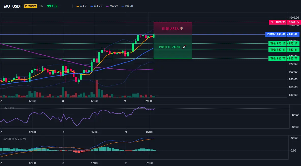The width and height of the screenshot is (301, 166).
Task: Click the PROFIT ZONE label text
Action: click(170, 47)
